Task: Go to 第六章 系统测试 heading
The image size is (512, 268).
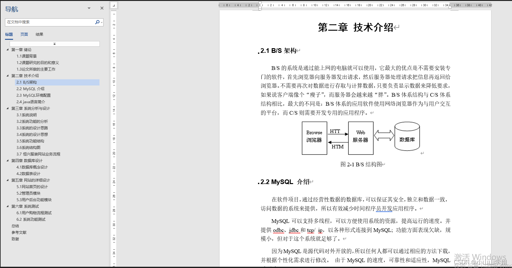Action: [x=25, y=206]
